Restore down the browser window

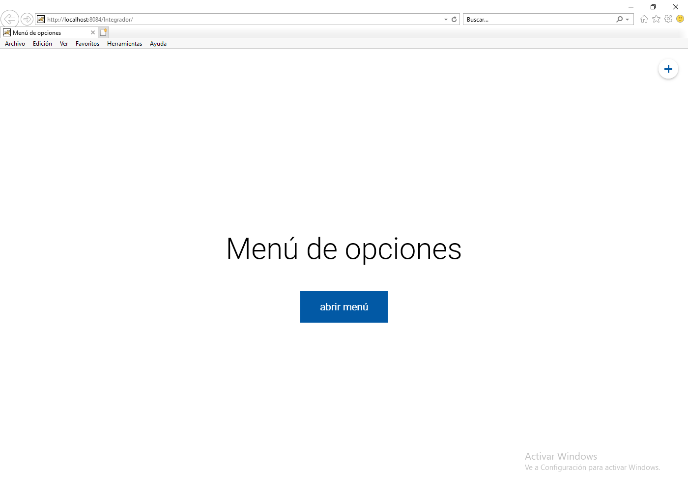pyautogui.click(x=653, y=7)
